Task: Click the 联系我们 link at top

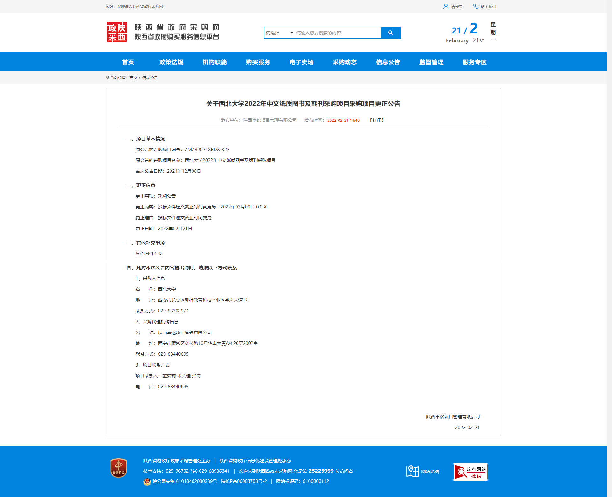Action: tap(488, 6)
